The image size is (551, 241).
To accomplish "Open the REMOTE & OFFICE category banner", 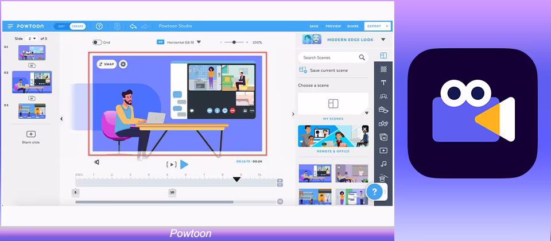I will point(333,136).
